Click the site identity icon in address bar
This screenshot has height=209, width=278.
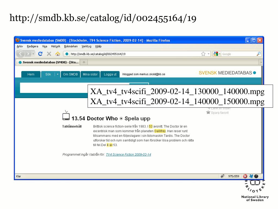tap(67, 54)
